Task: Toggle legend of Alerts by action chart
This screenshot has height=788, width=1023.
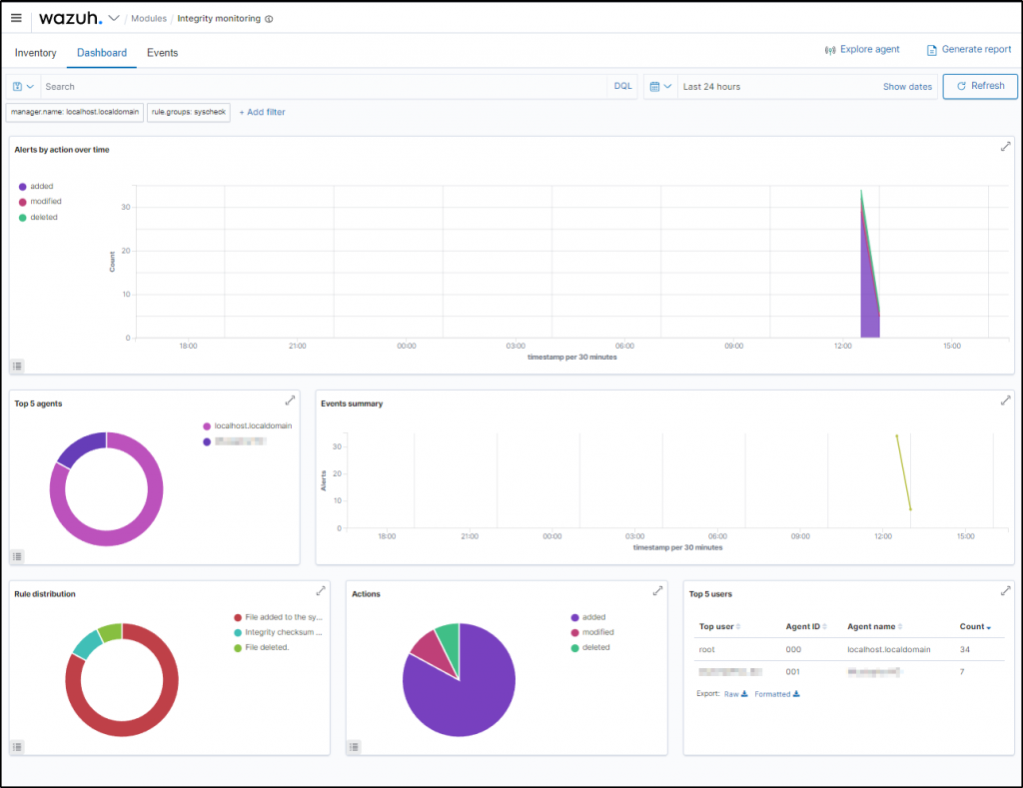Action: tap(18, 366)
